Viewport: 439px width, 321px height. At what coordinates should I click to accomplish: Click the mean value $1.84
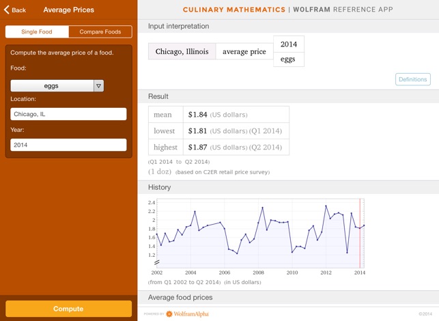pos(198,115)
